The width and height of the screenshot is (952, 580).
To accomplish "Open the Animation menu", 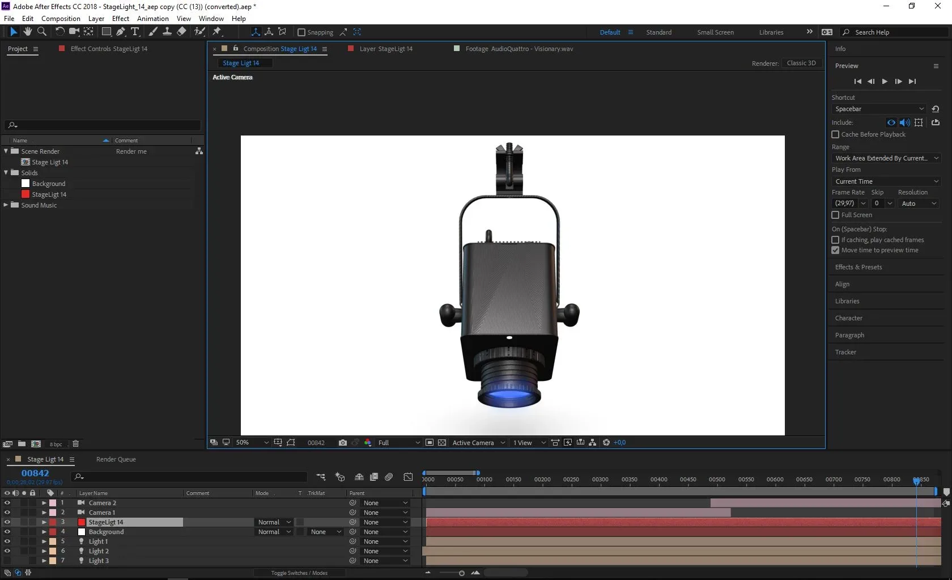I will 153,18.
